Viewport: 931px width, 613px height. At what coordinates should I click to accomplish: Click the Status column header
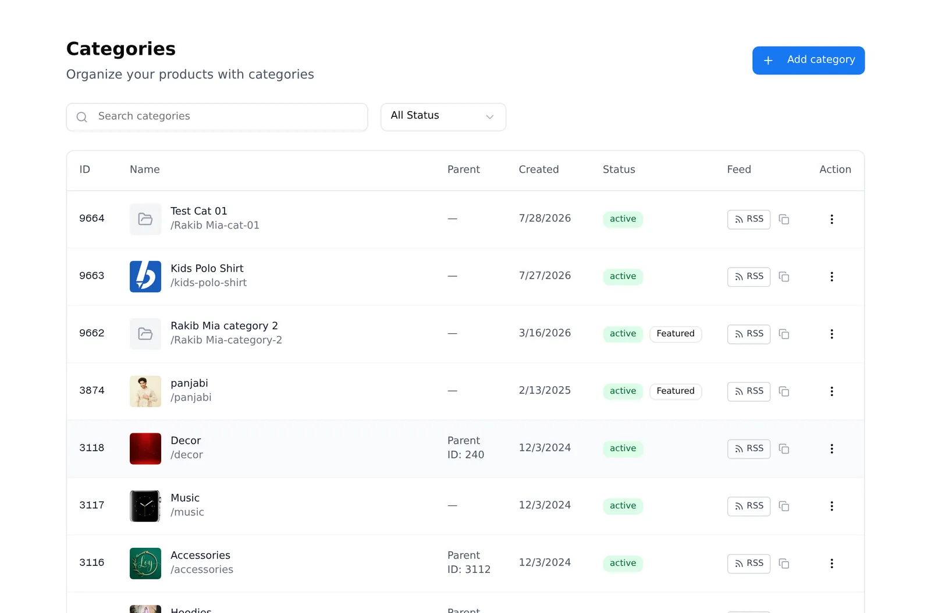619,169
